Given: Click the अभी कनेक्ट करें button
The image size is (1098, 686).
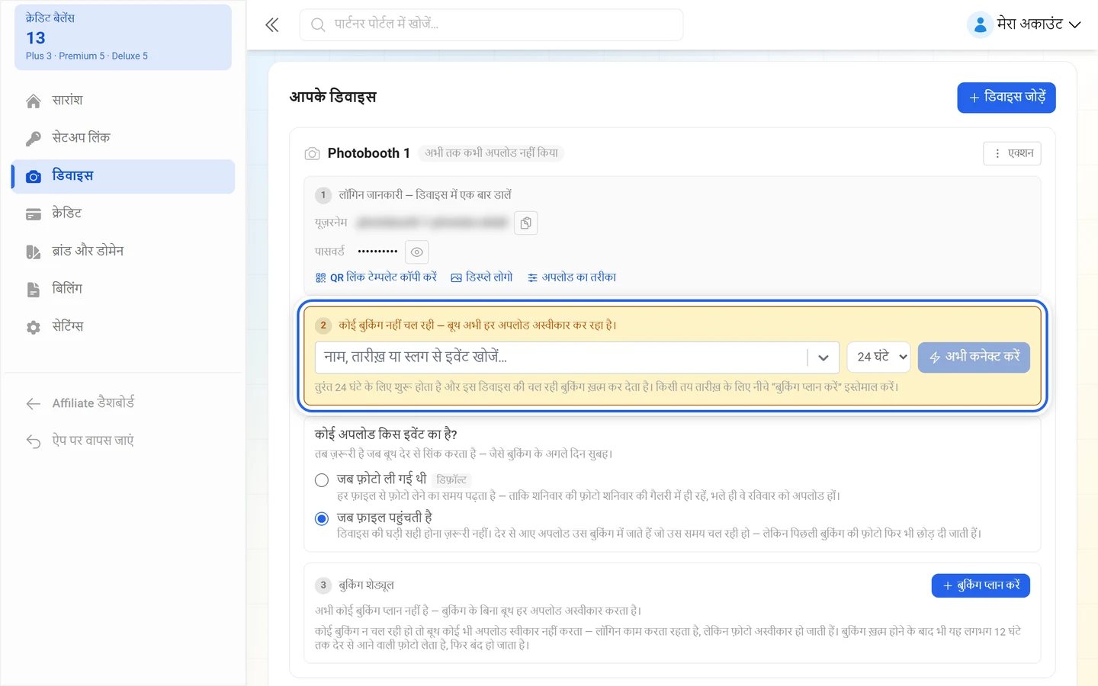Looking at the screenshot, I should 974,357.
